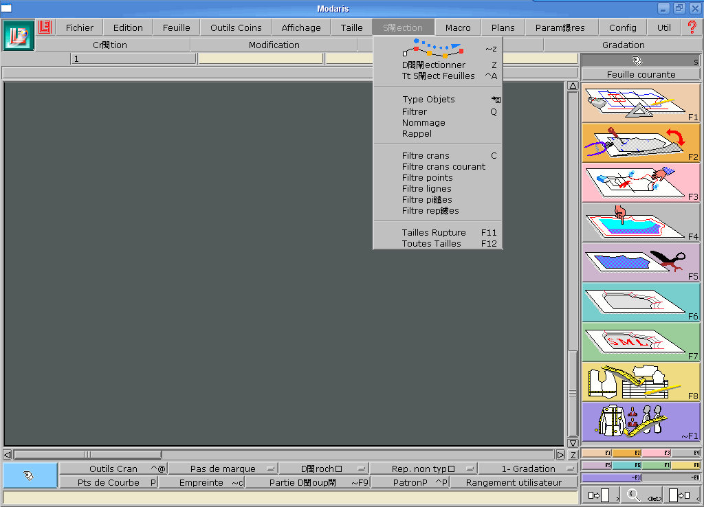
Task: Open the F1 digitizing and drafting toolbox
Action: pyautogui.click(x=641, y=103)
